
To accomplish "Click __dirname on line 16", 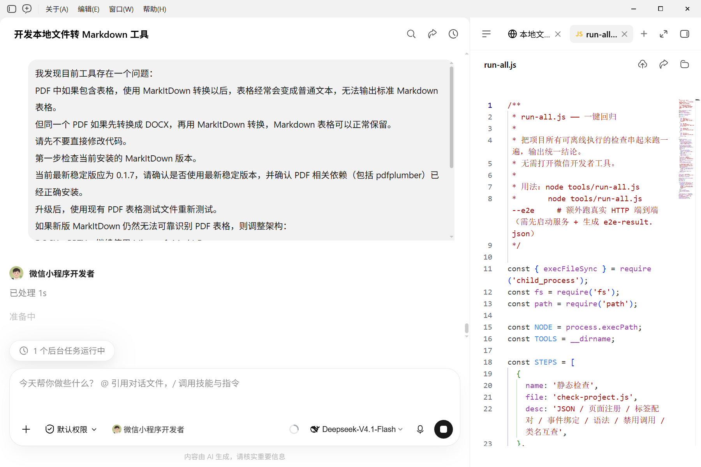I will (x=590, y=339).
